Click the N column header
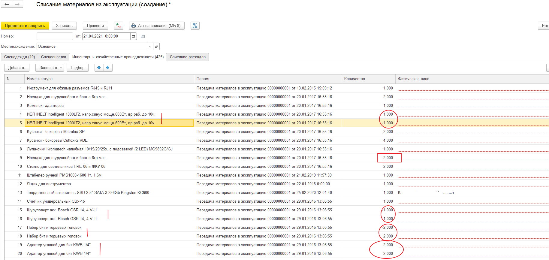Image resolution: width=549 pixels, height=260 pixels. point(14,79)
